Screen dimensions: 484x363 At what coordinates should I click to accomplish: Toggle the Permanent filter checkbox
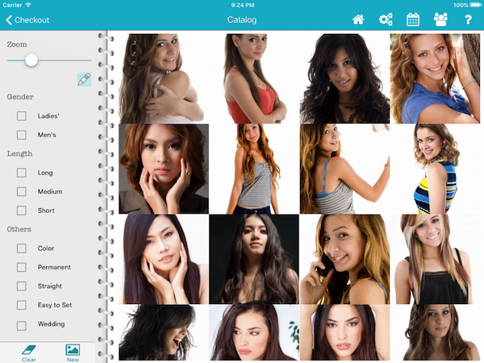[21, 267]
